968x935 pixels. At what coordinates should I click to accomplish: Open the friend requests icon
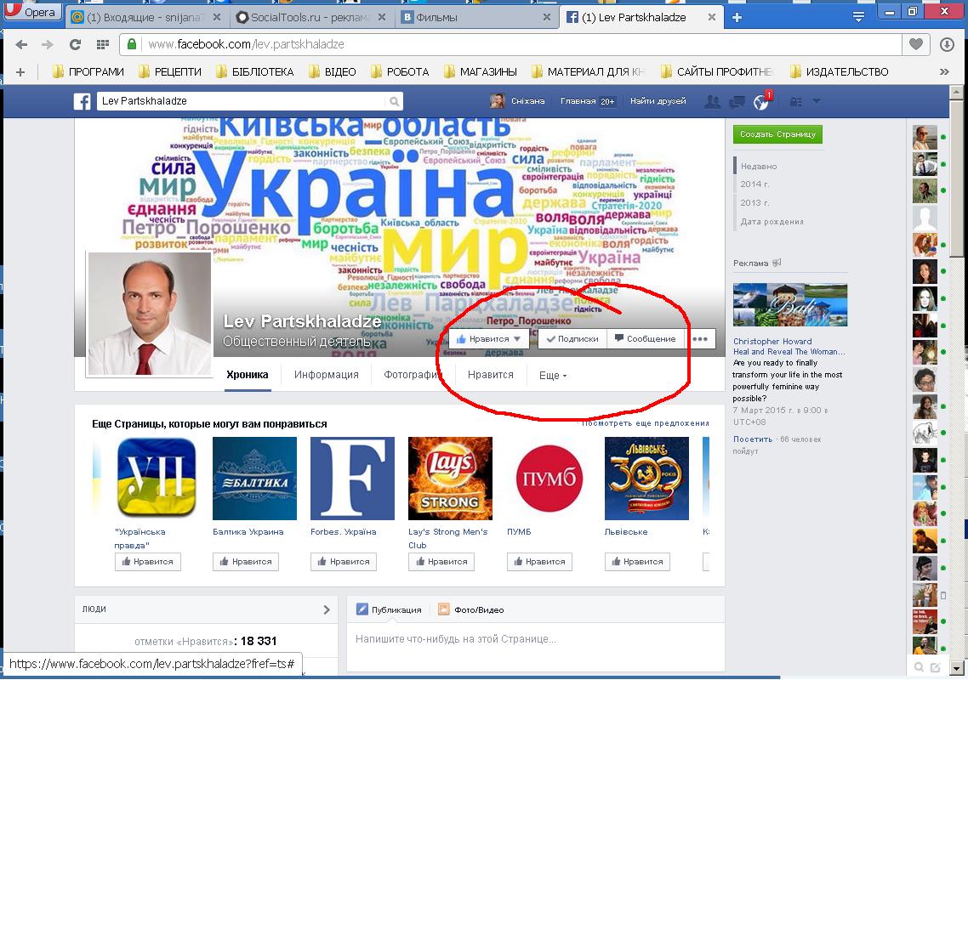point(713,101)
